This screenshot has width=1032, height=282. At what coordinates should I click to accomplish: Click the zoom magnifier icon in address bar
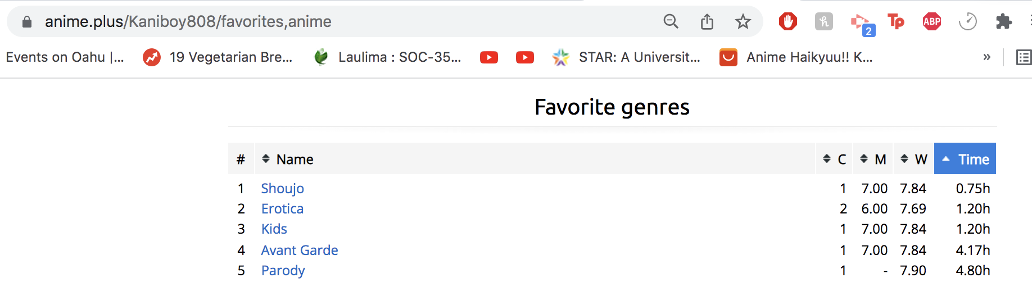[x=671, y=21]
